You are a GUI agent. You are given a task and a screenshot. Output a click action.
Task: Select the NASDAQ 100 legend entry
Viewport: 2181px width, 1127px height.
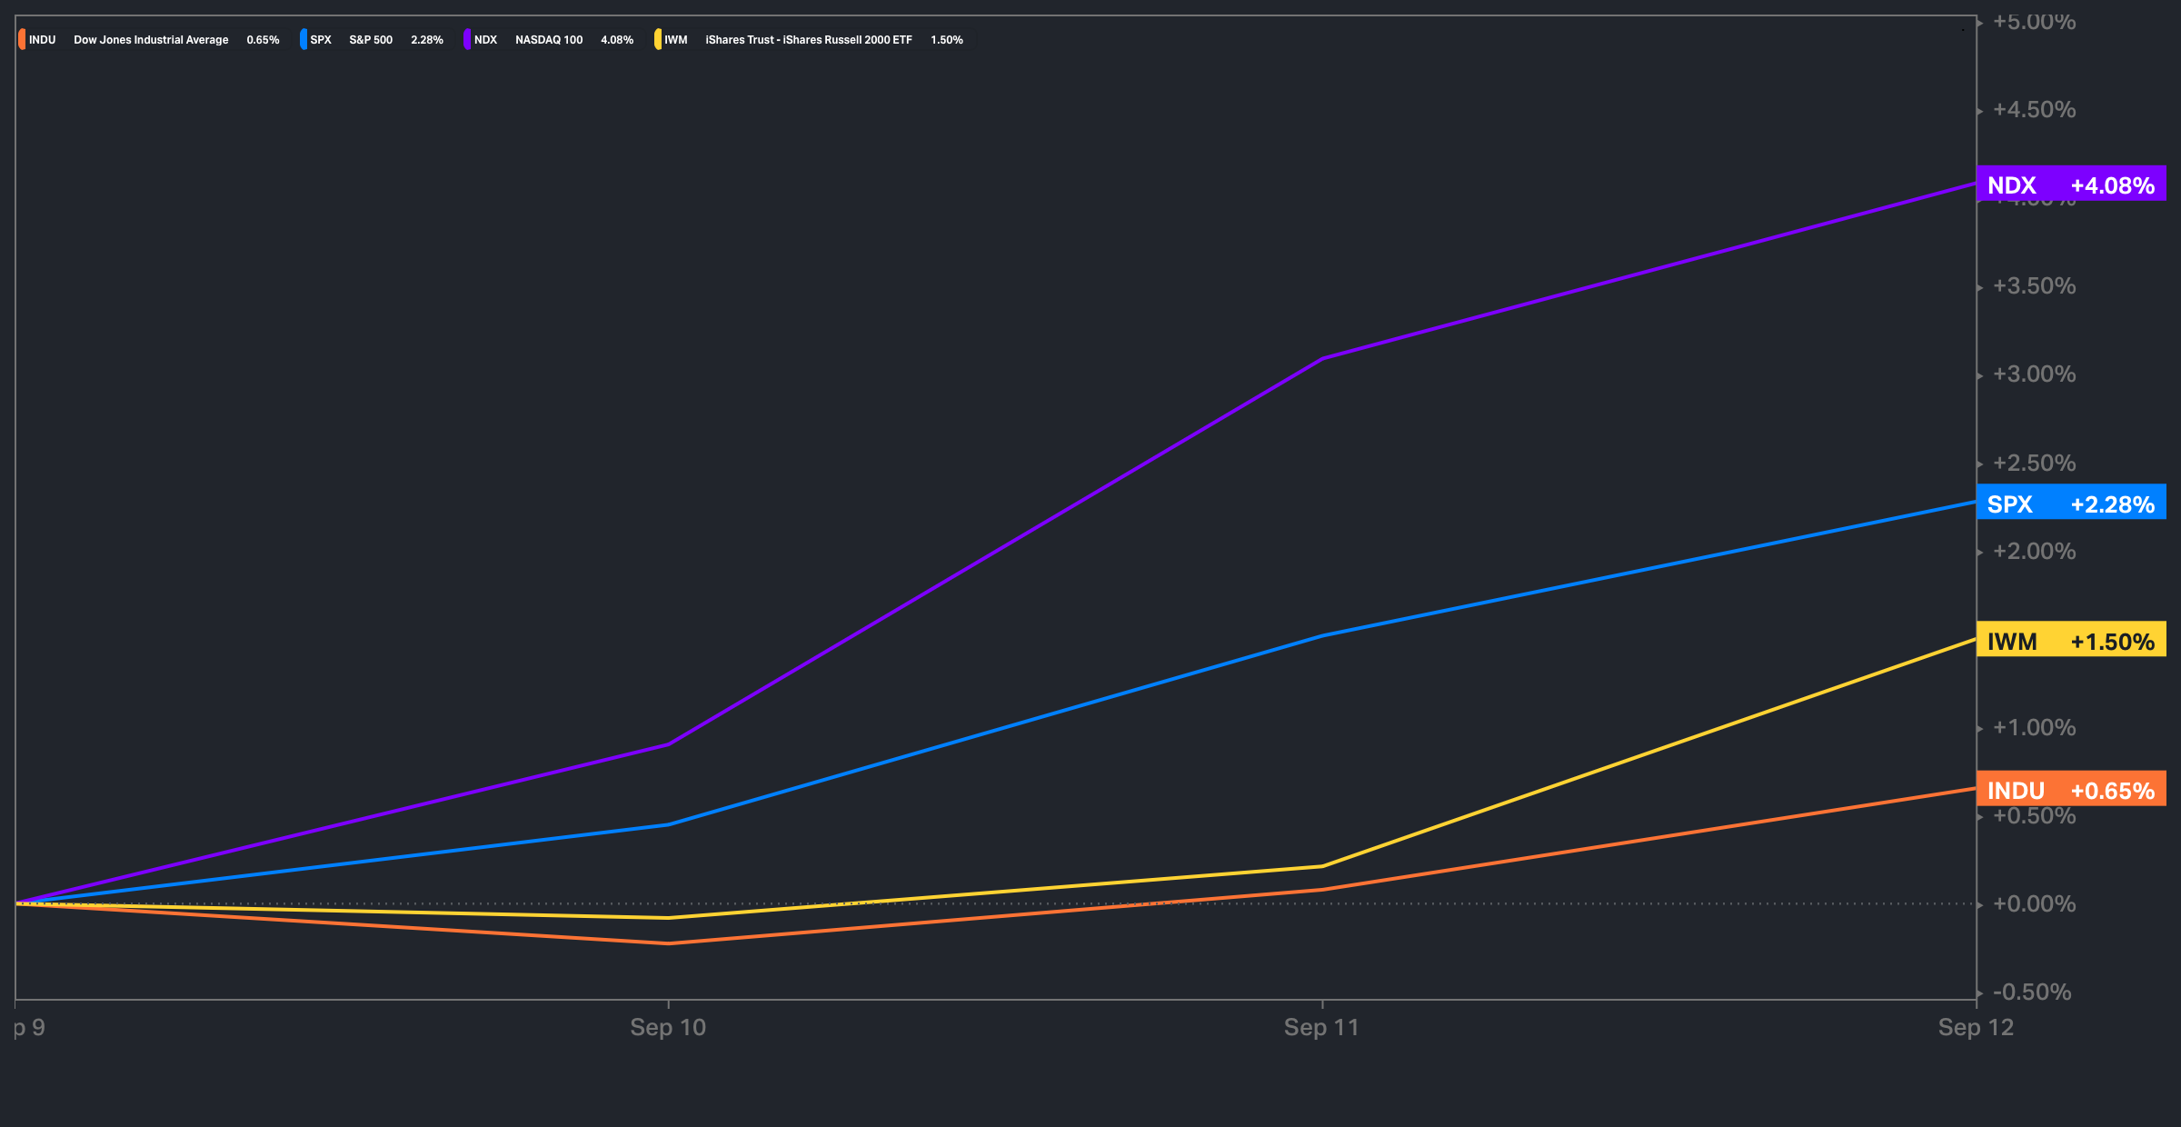[549, 40]
